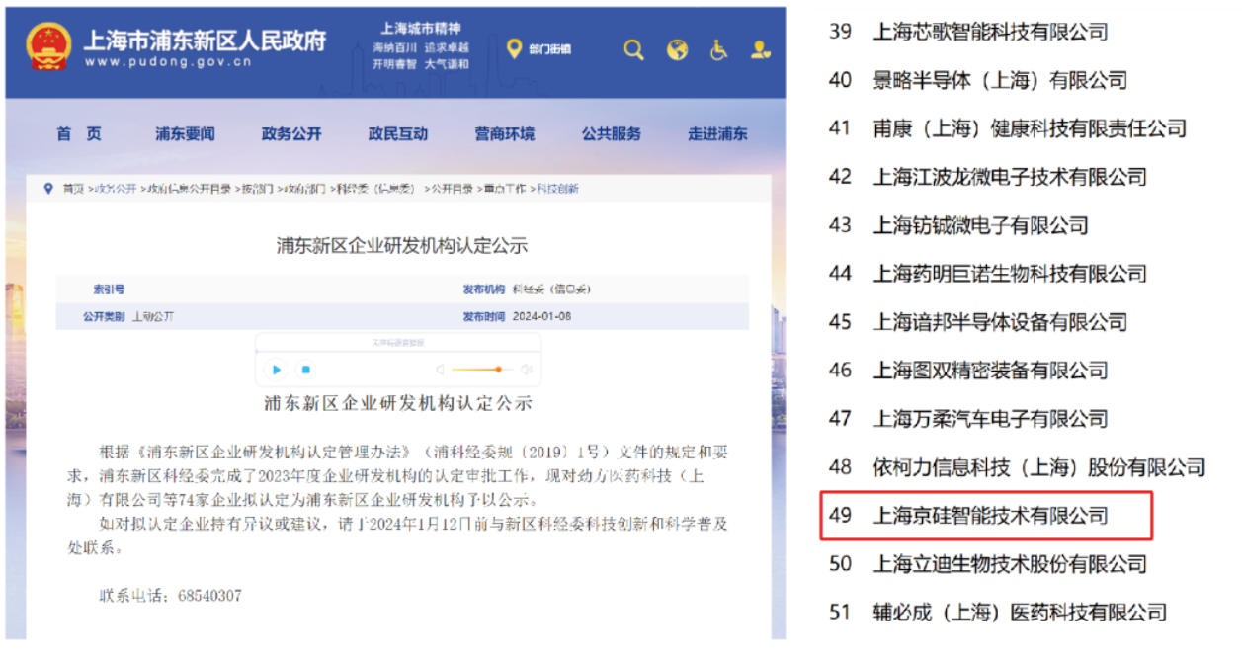Open the 营商环境 navigation item
1242x661 pixels.
click(x=505, y=133)
